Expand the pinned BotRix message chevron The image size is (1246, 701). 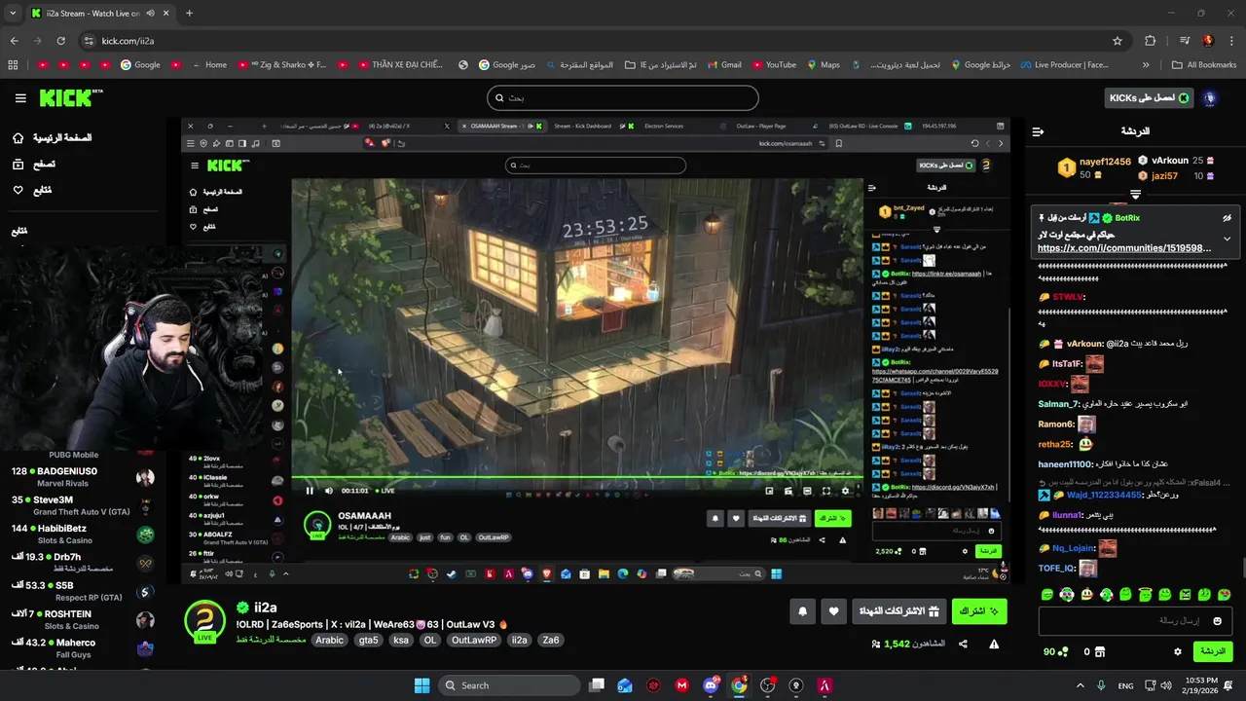(x=1227, y=239)
